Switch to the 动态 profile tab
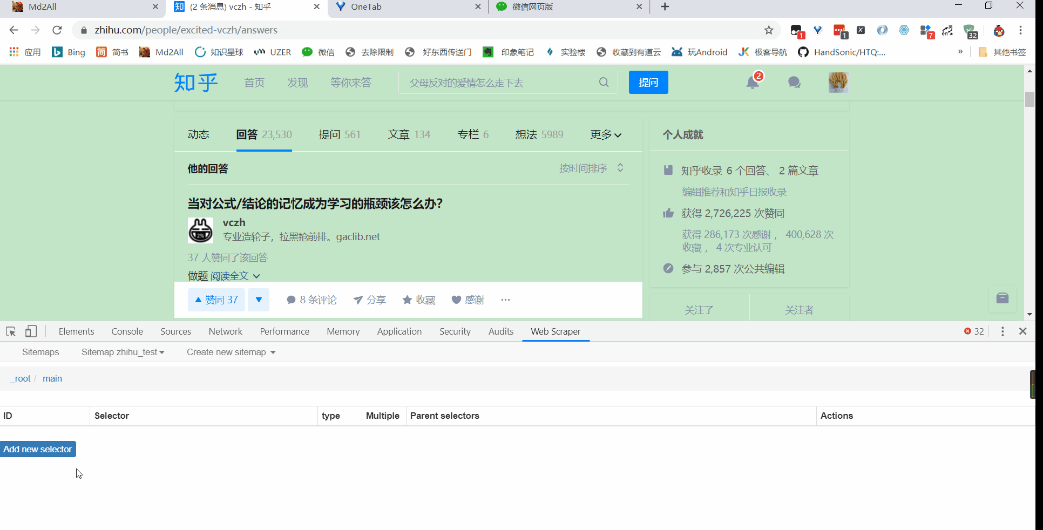 point(198,134)
